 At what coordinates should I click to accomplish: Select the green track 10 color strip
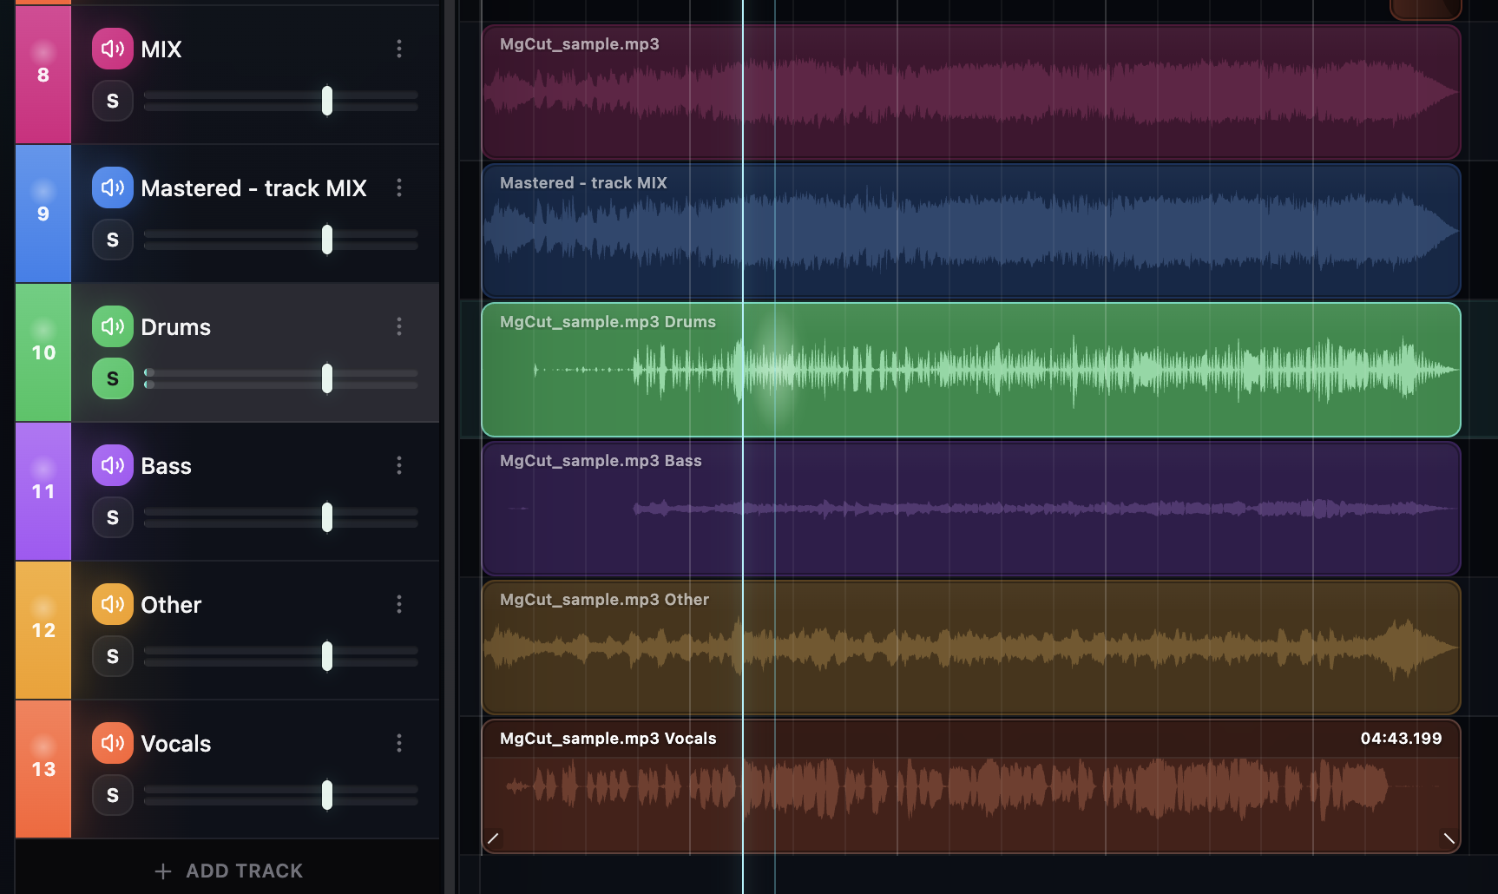pyautogui.click(x=43, y=352)
